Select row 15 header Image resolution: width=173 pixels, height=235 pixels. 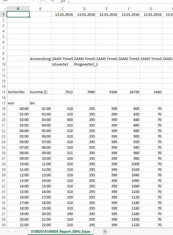coord(3,92)
